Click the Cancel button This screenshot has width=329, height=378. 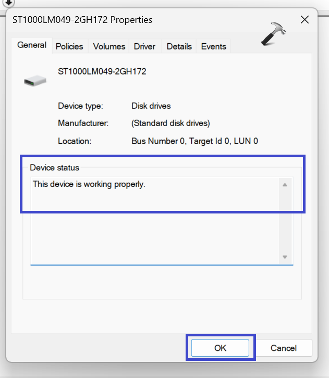coord(284,348)
